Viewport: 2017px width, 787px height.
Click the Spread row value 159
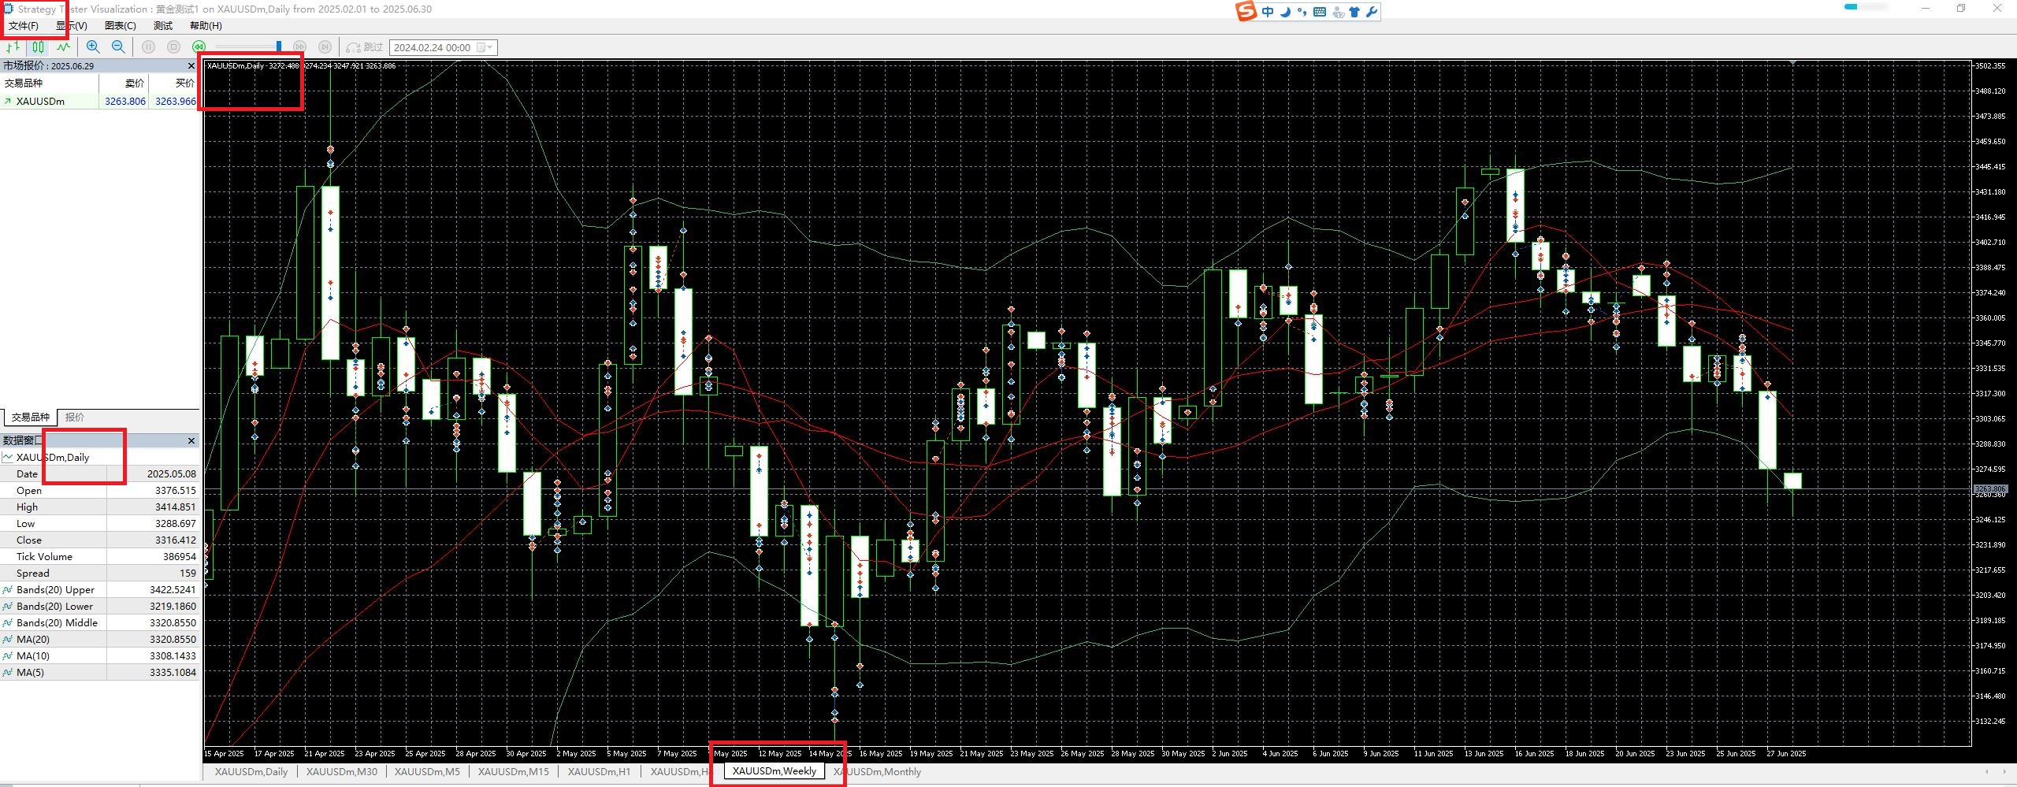(x=188, y=574)
